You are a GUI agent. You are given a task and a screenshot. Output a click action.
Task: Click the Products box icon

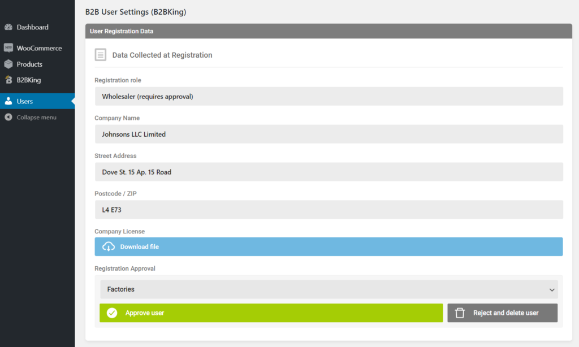pos(8,64)
